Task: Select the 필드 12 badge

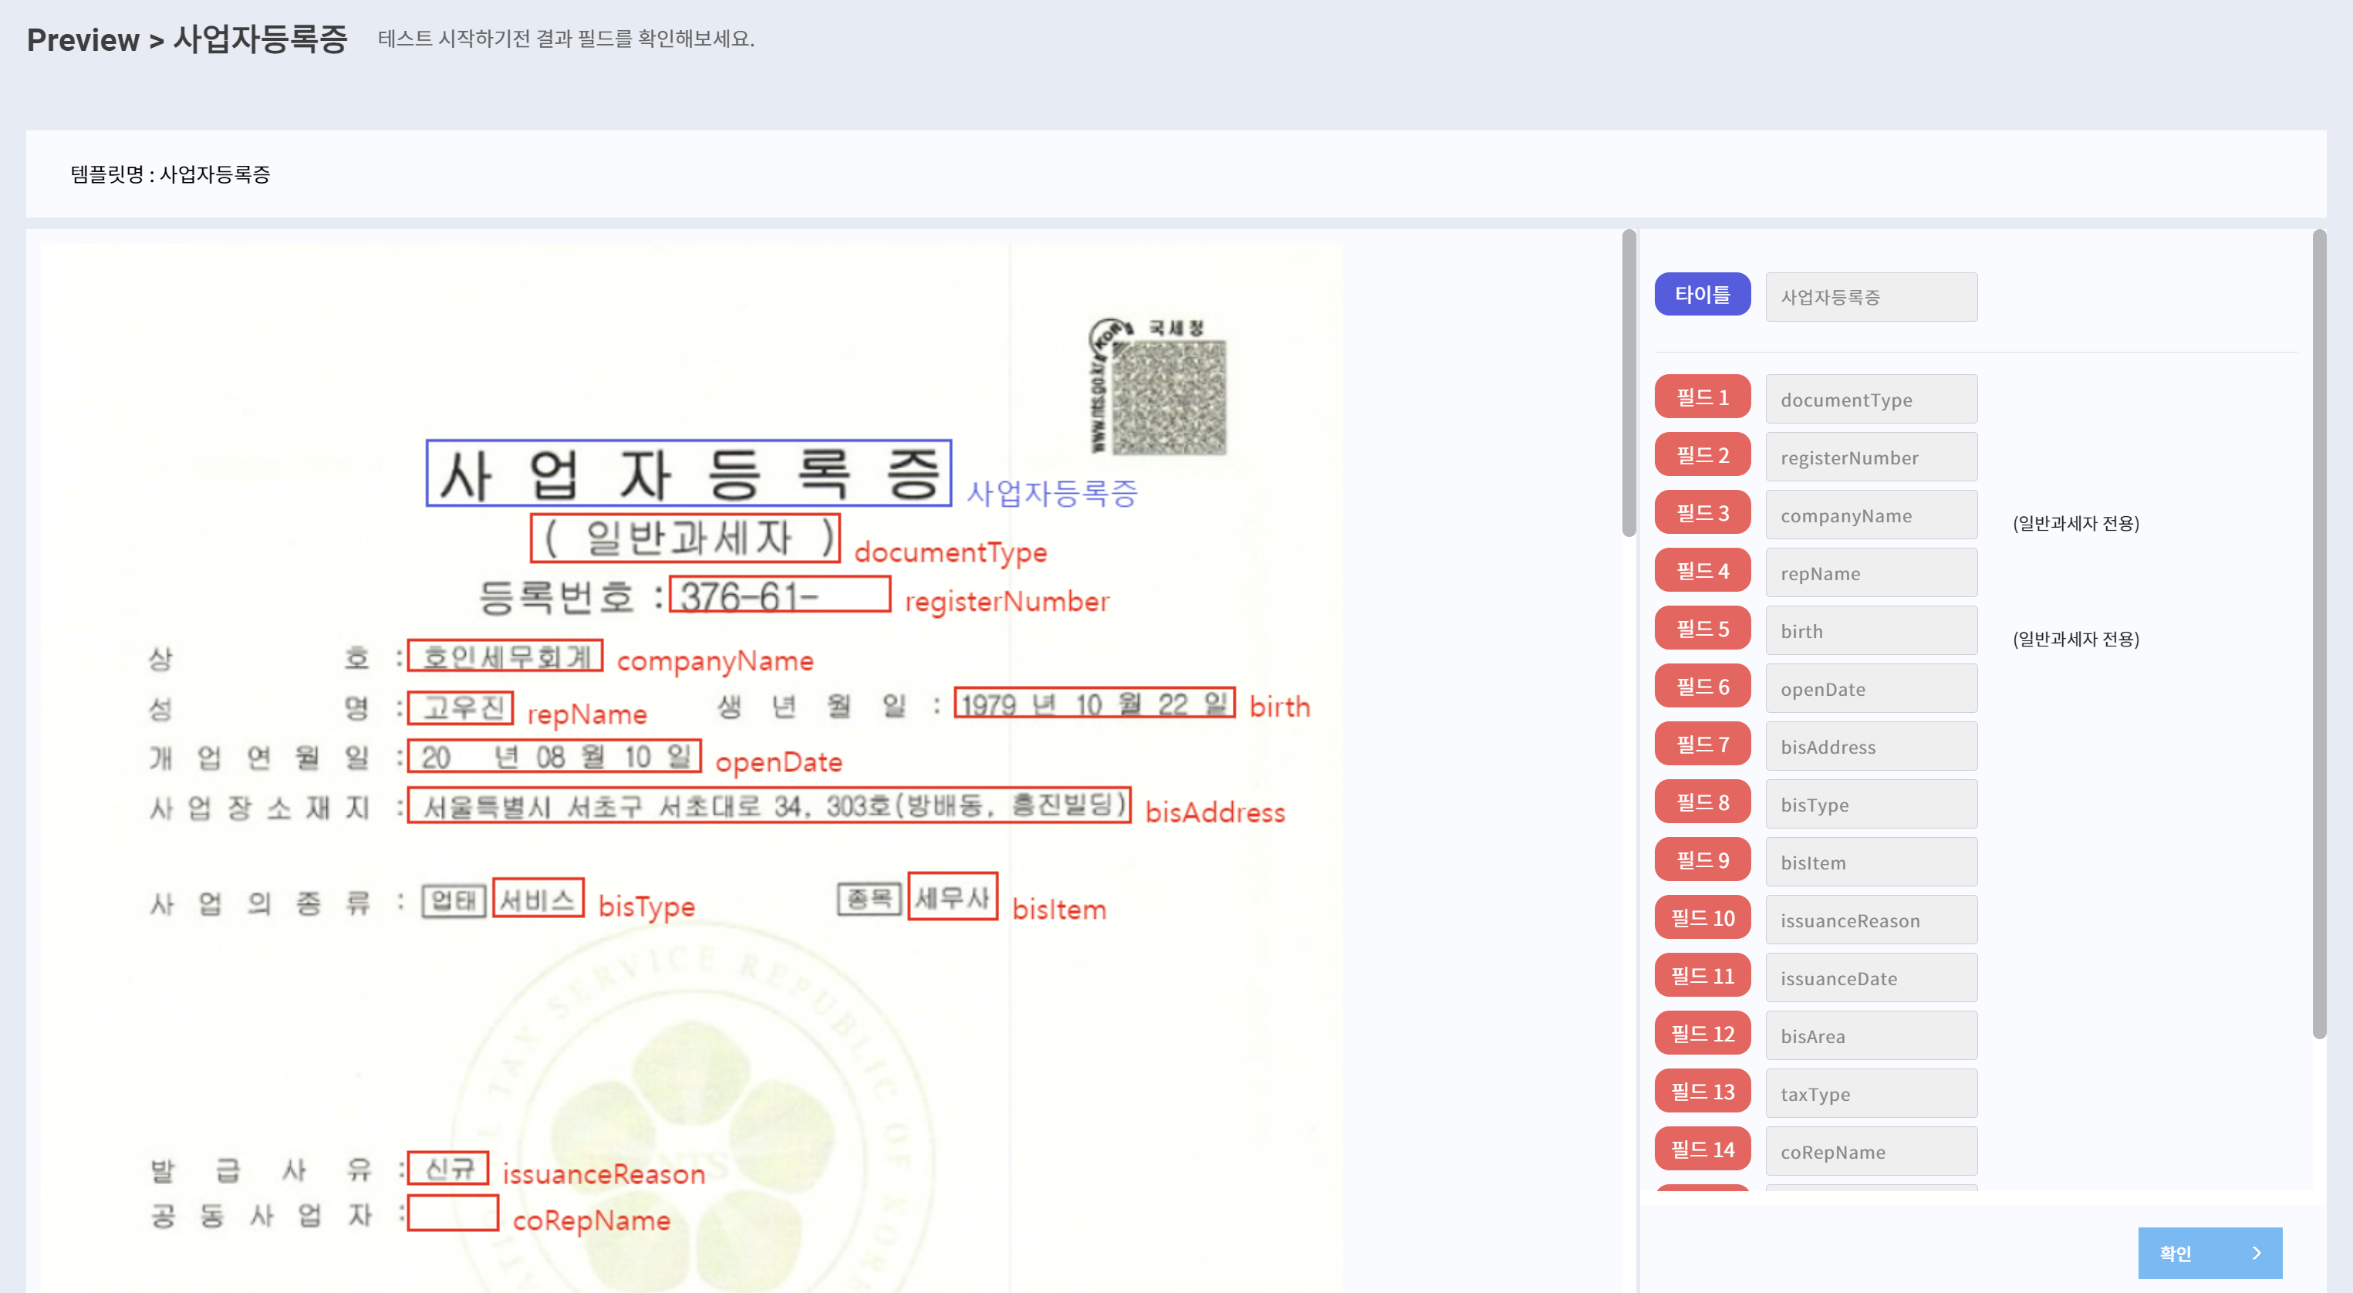Action: click(1702, 1034)
